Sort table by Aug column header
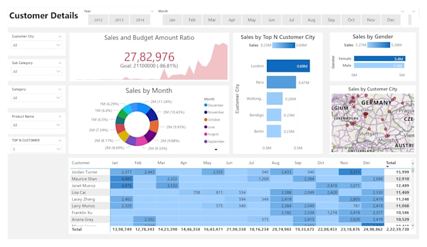This screenshot has width=427, height=247. pos(275,163)
